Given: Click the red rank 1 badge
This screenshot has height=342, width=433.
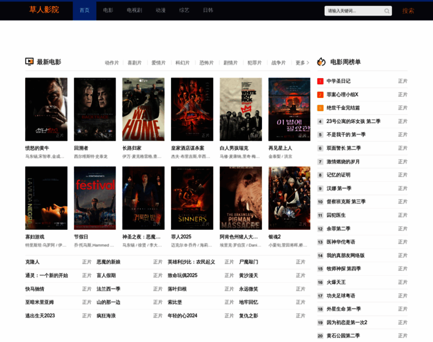Looking at the screenshot, I should click(320, 81).
